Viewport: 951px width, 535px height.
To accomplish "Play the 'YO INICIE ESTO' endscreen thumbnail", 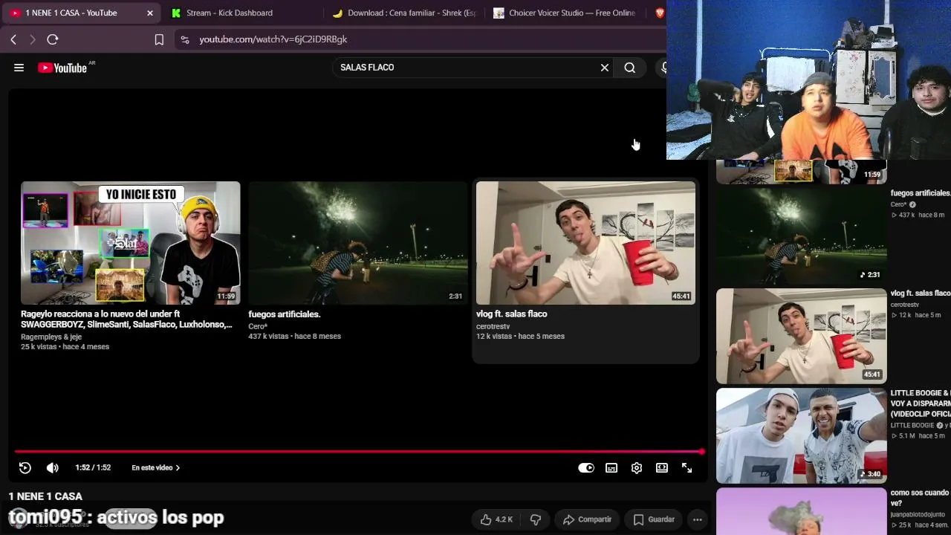I will 131,243.
